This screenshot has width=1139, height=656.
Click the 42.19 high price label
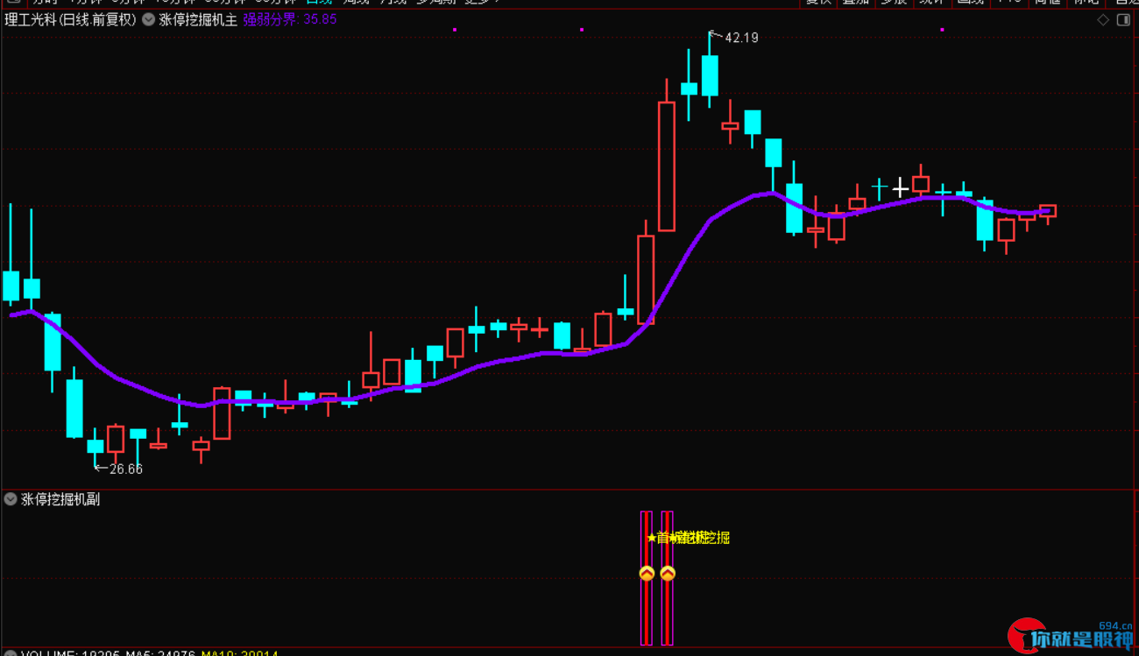point(741,38)
